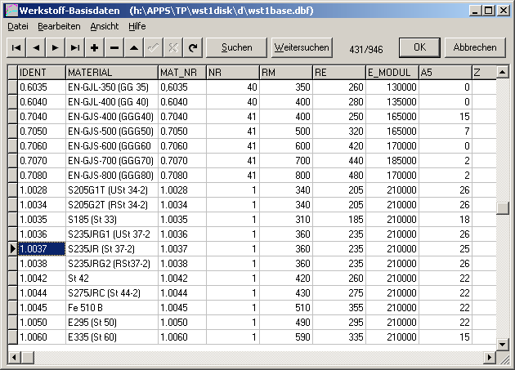Open the Bearbeiten menu
The image size is (515, 370).
pos(59,26)
